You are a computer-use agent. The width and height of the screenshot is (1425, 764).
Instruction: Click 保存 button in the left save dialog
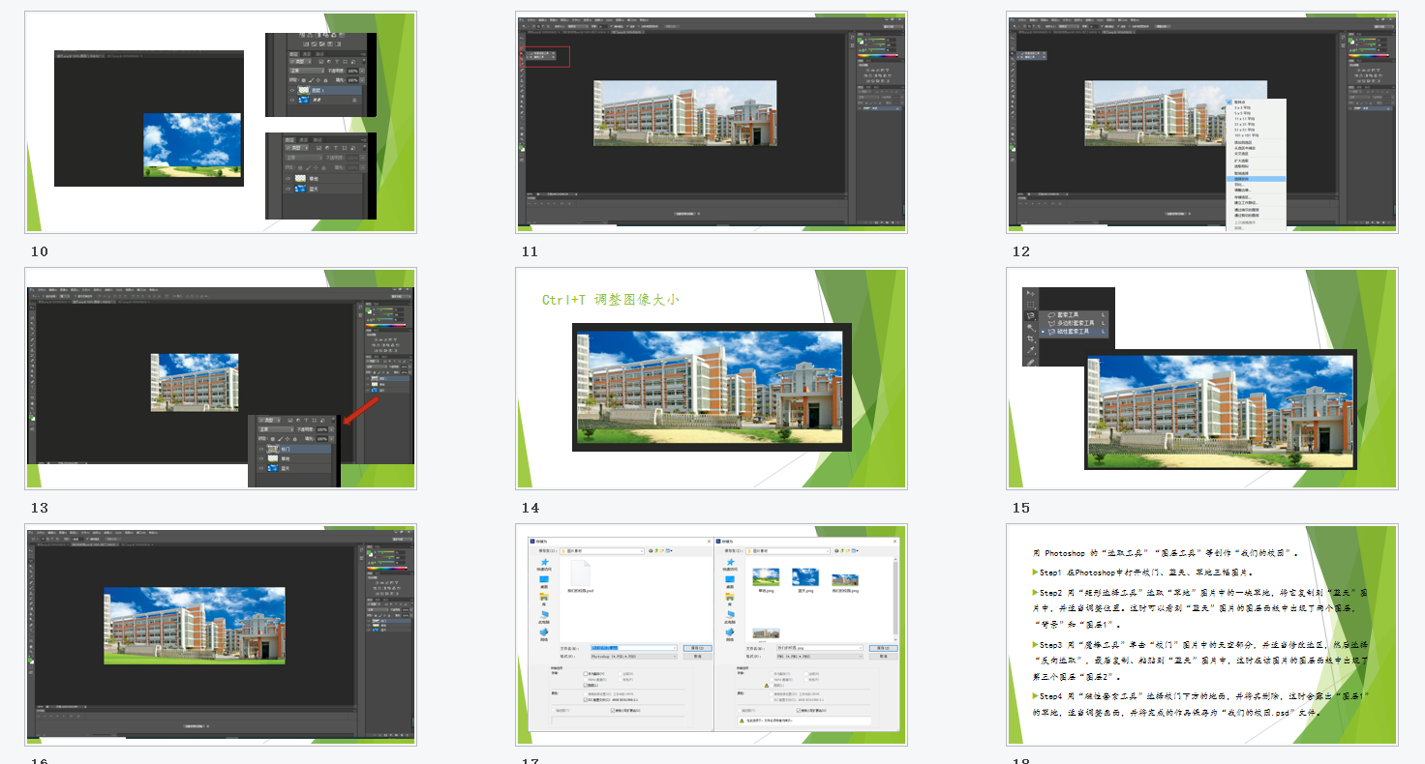(x=697, y=648)
